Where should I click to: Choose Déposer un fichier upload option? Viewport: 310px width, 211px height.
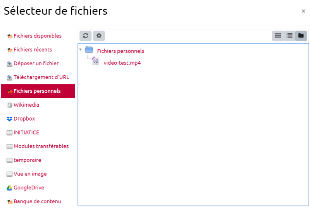(x=36, y=63)
